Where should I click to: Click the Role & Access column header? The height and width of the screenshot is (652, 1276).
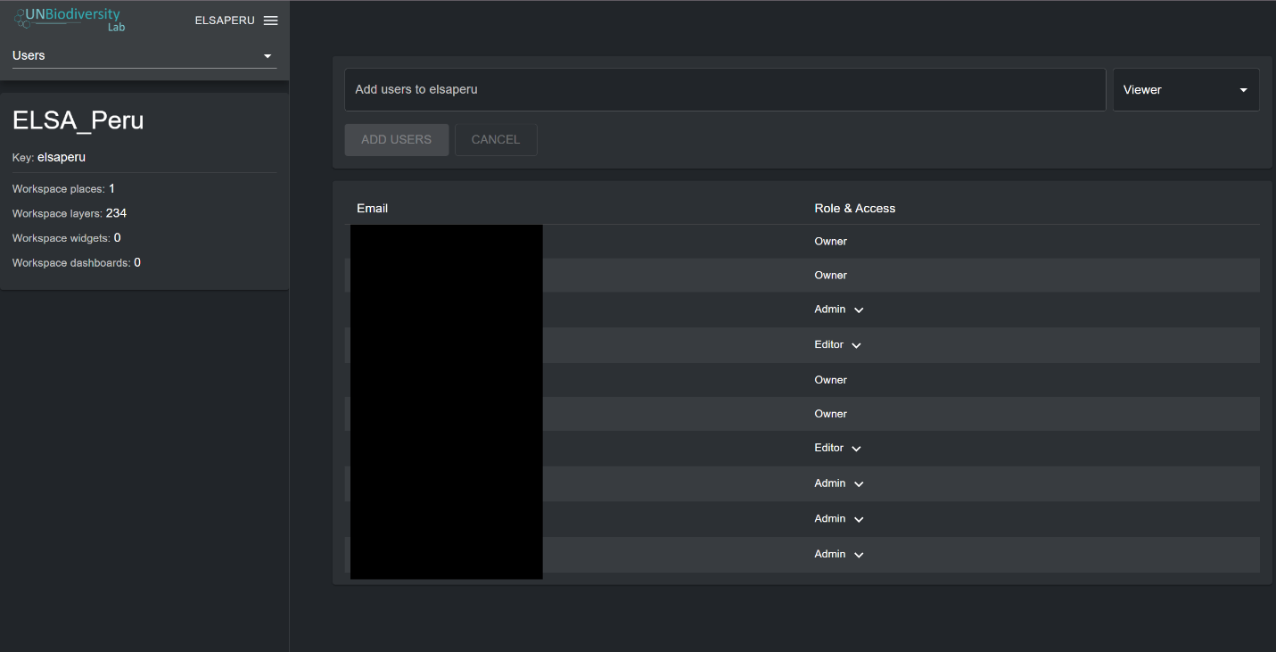coord(854,209)
